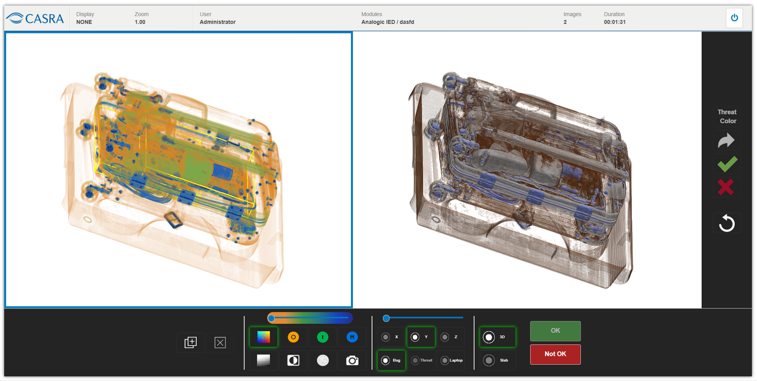Image resolution: width=757 pixels, height=381 pixels.
Task: Select the full color spectrum mode
Action: [264, 337]
